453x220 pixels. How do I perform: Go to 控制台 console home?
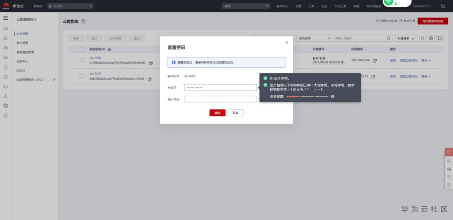[x=38, y=6]
